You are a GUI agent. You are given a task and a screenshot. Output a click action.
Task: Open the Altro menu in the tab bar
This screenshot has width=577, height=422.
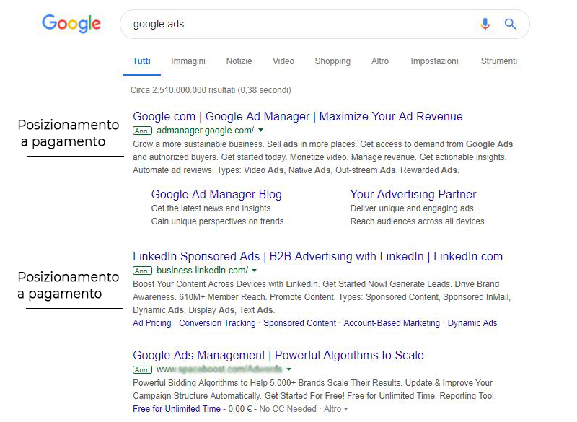coord(380,61)
